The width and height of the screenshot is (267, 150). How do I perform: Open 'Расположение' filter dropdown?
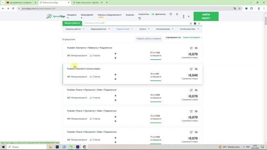click(165, 29)
